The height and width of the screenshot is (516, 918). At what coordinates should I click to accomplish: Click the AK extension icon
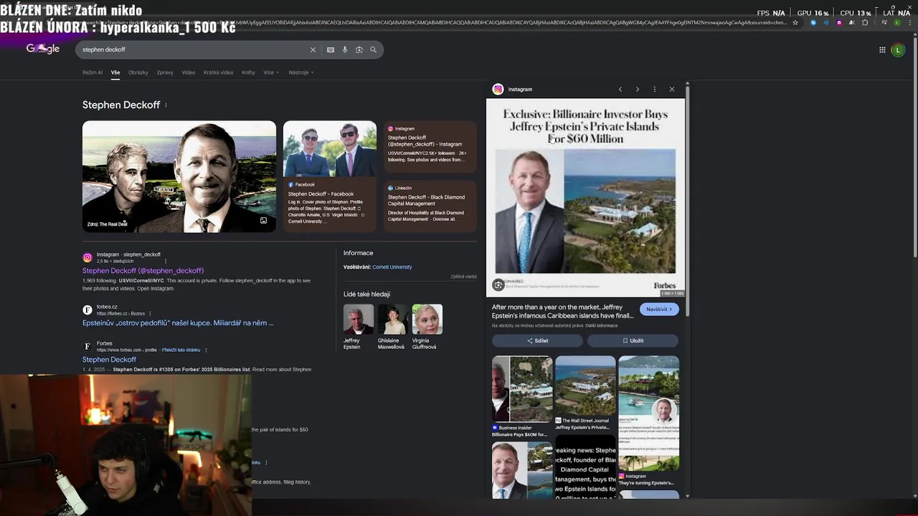point(852,22)
